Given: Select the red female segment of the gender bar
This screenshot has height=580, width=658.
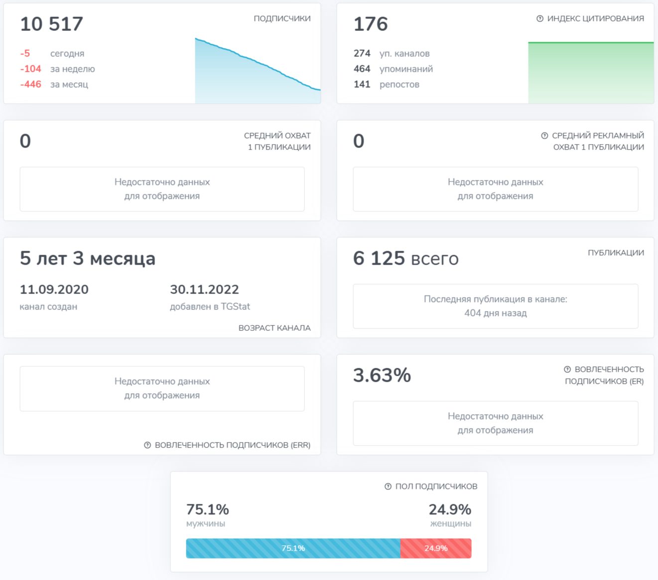Looking at the screenshot, I should pos(436,548).
